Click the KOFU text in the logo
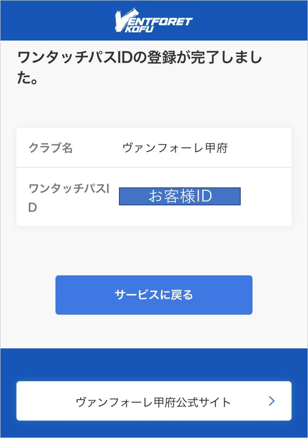Screen dimensions: 308x438 click(139, 29)
